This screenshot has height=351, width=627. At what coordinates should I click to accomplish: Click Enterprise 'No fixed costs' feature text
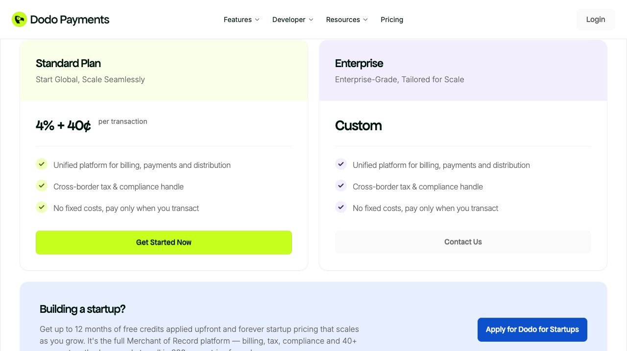pos(425,208)
